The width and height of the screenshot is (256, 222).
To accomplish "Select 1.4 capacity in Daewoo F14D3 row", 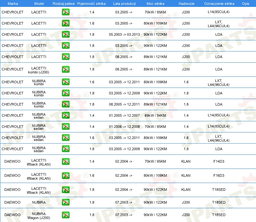I will pos(92,161).
